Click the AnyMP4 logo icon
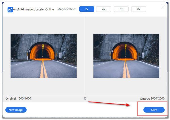 click(x=10, y=9)
